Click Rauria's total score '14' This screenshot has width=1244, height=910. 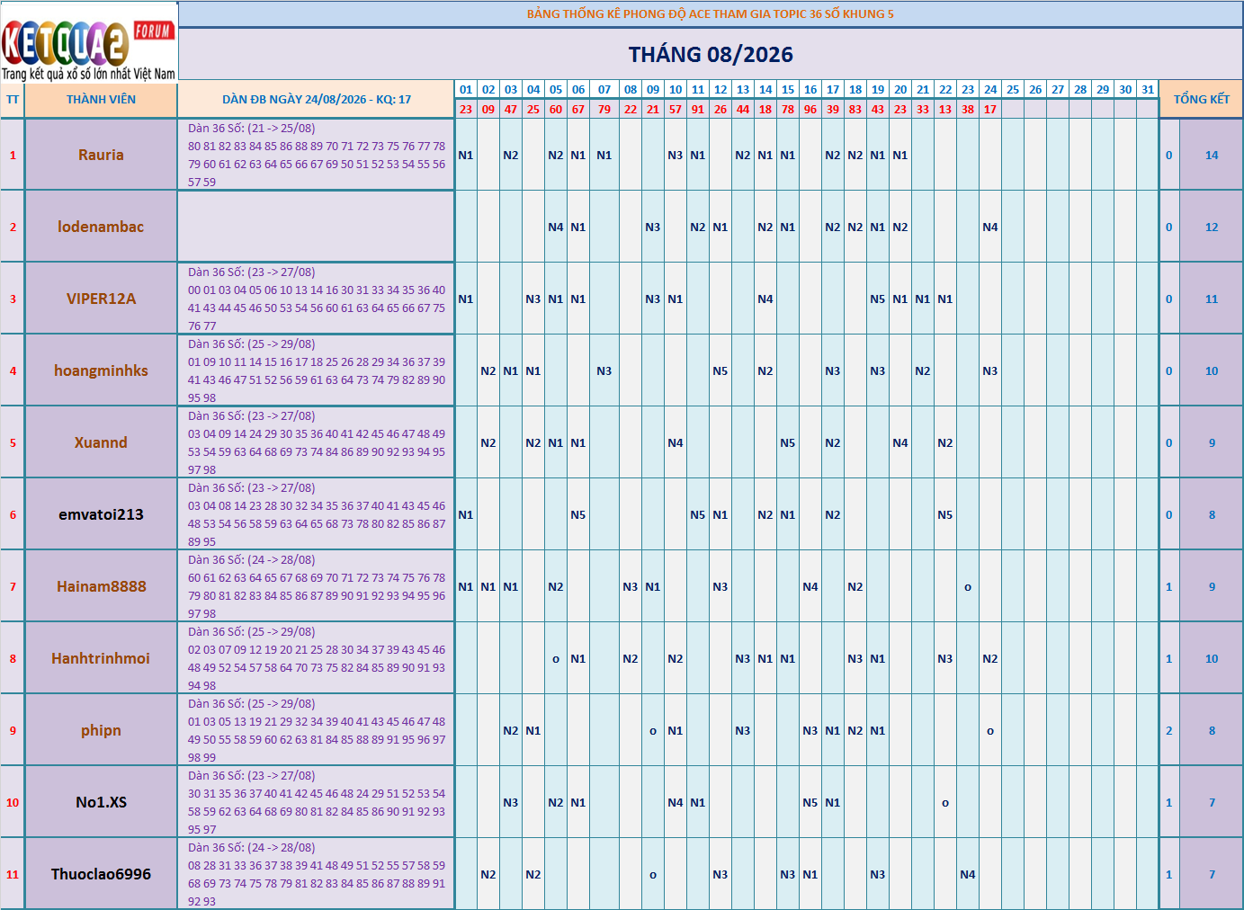1212,155
